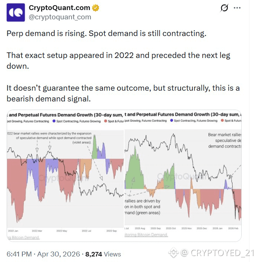Click the blue legend dot in left chart
The height and width of the screenshot is (262, 258).
tap(54, 121)
